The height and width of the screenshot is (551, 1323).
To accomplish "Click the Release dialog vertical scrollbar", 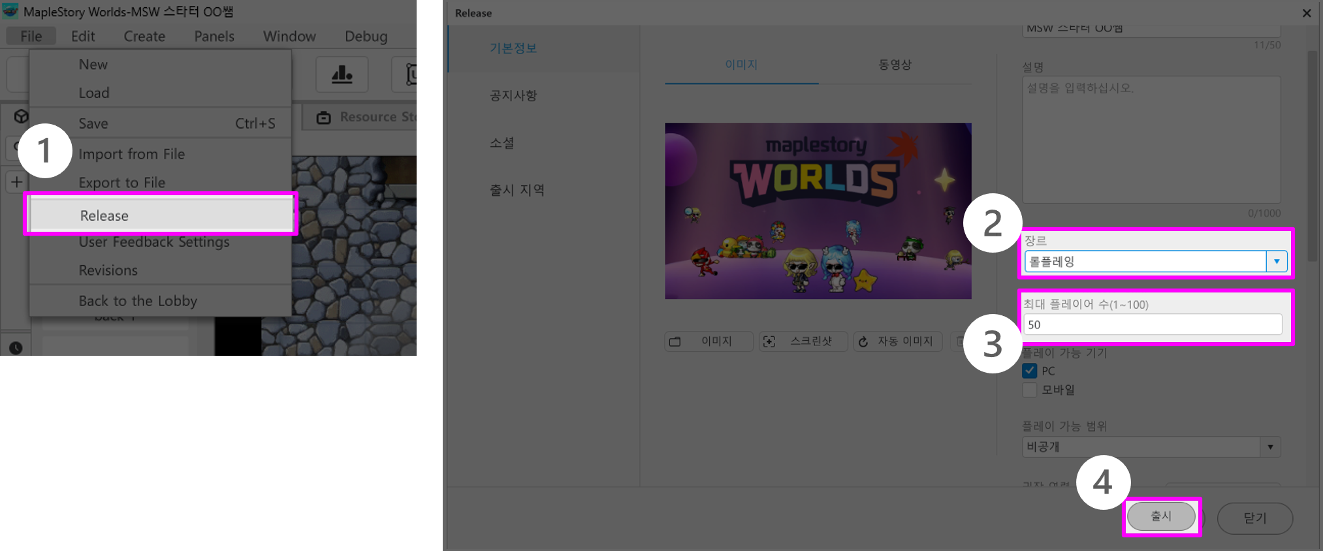I will 1312,157.
